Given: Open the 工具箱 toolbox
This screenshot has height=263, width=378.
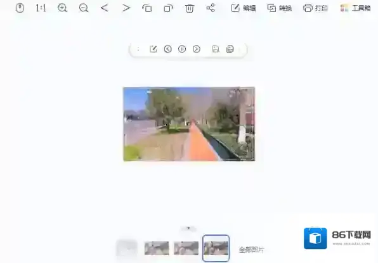Looking at the screenshot, I should [355, 8].
